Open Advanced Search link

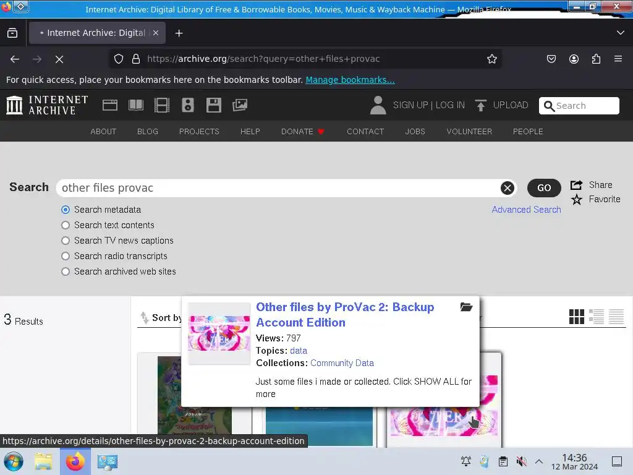[x=527, y=210]
